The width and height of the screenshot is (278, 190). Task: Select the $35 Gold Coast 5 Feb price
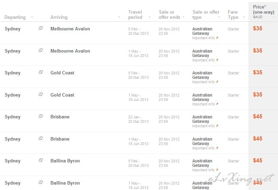(258, 72)
